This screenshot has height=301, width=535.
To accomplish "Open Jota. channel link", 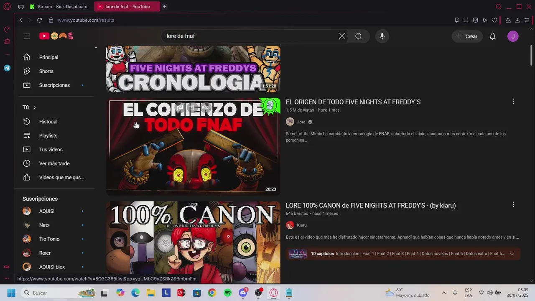I will click(x=301, y=122).
